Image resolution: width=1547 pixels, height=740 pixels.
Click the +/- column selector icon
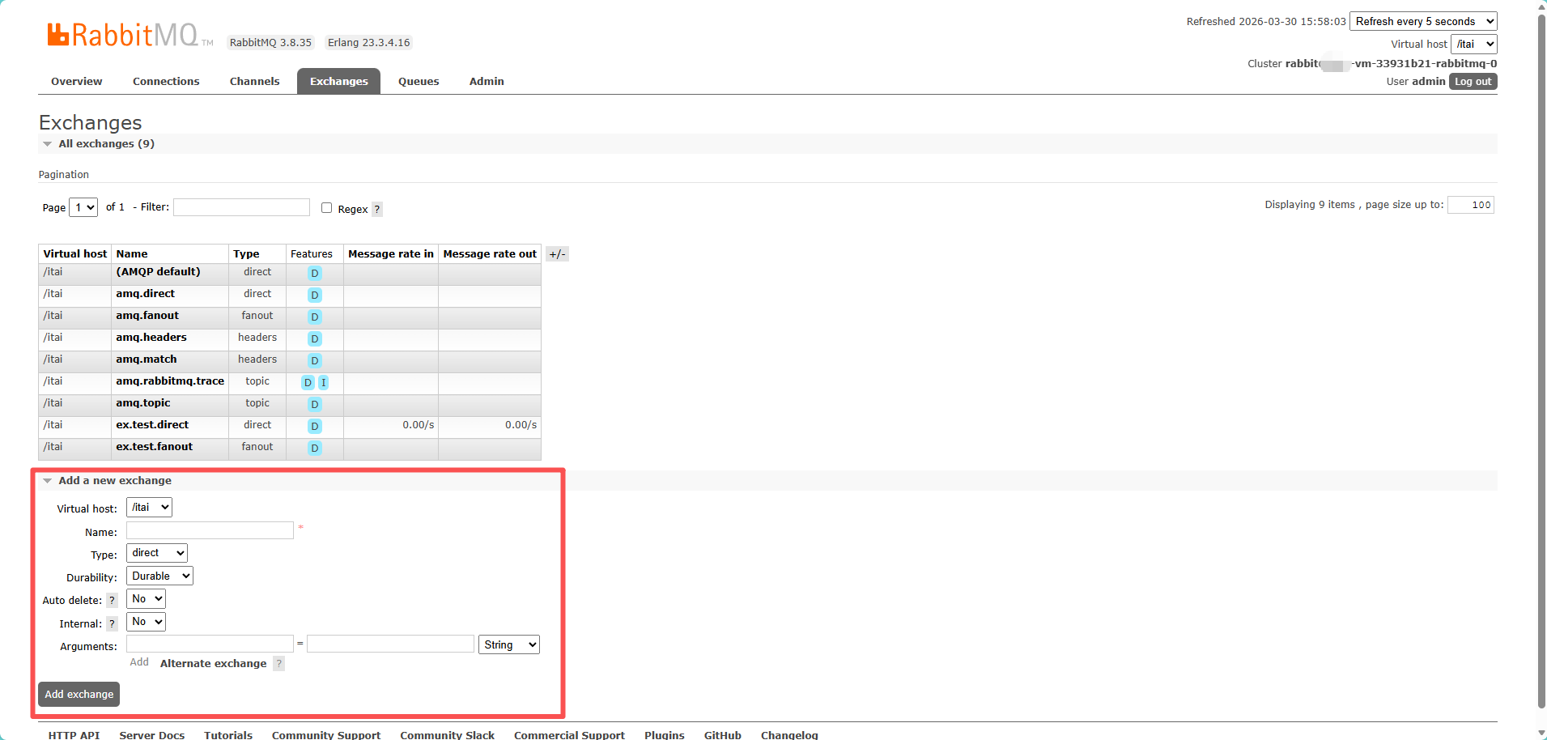[557, 254]
